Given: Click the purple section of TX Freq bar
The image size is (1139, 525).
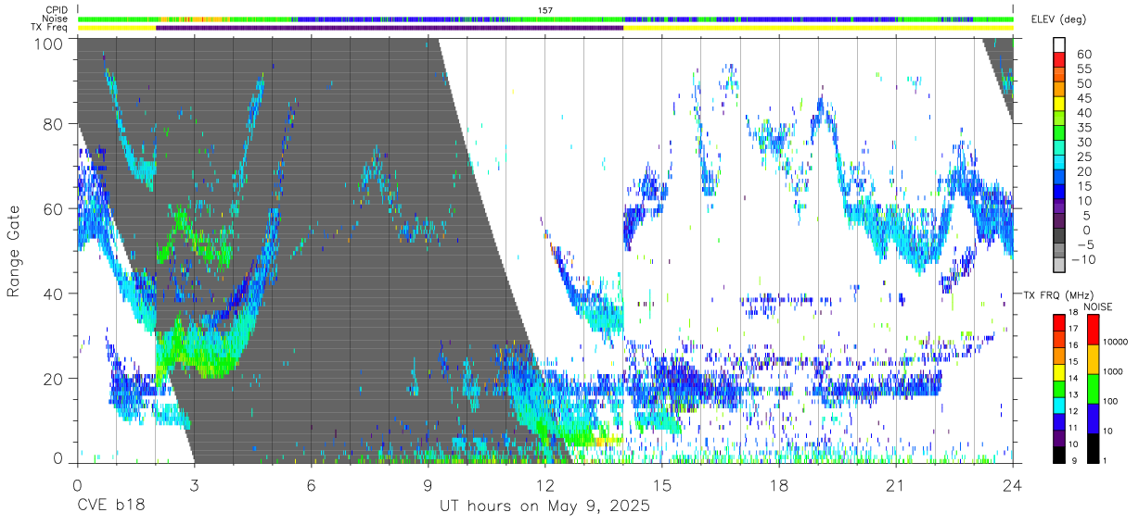Looking at the screenshot, I should (390, 28).
